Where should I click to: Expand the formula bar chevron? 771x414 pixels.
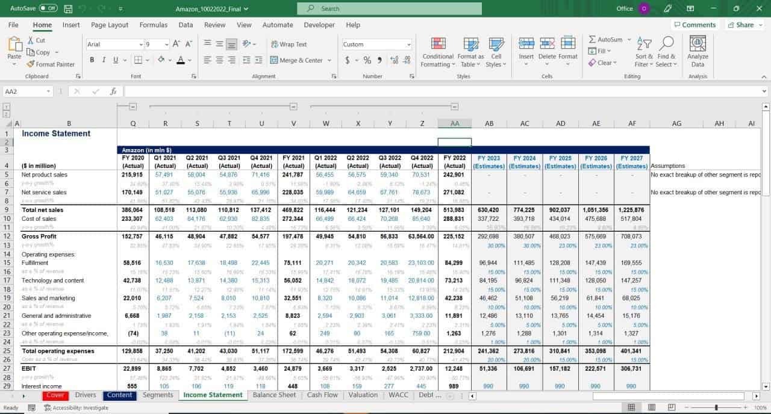[764, 91]
